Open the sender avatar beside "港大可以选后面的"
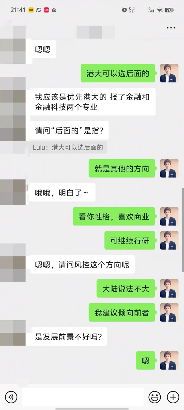Viewport: 184px width, 410px height. (x=169, y=73)
